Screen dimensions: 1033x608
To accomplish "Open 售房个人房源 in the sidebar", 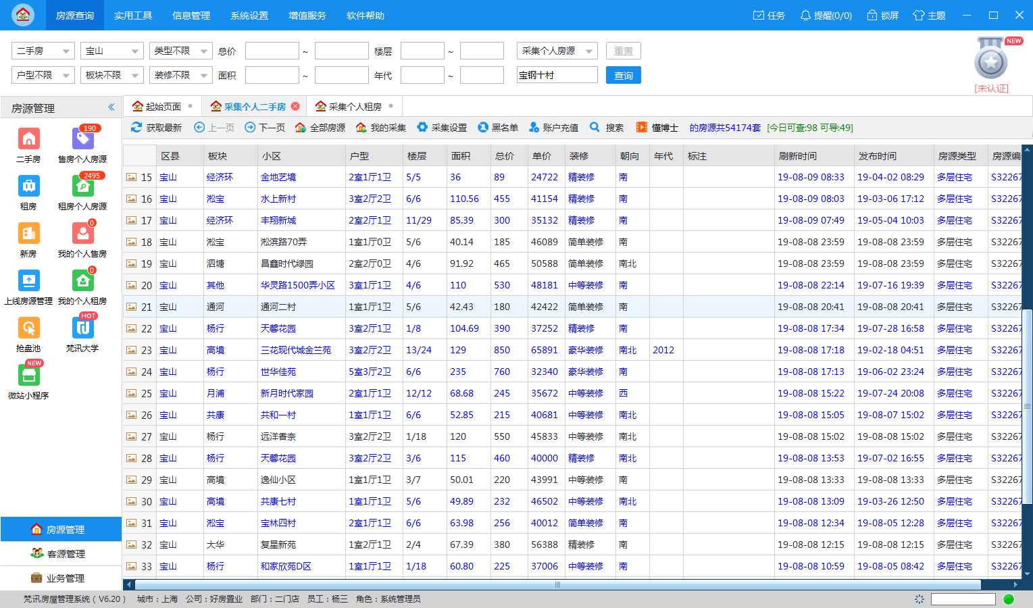I will [x=82, y=145].
